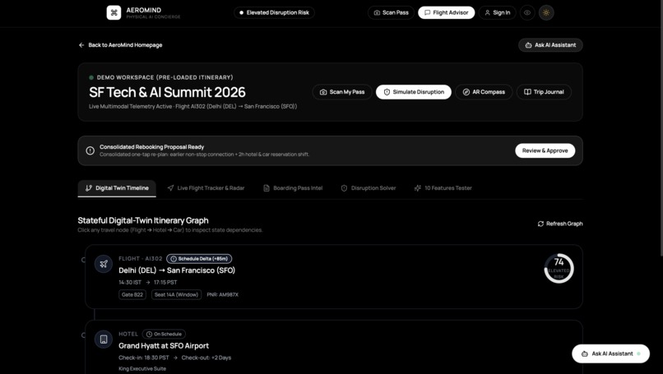
Task: Click the Schedule Delta (+85m) badge
Action: pos(199,259)
